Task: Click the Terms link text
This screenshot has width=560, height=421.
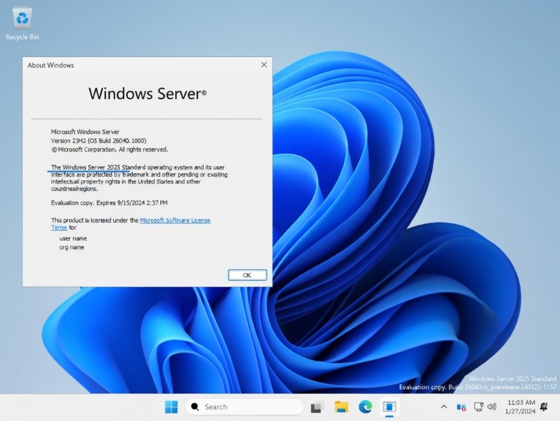Action: tap(59, 228)
